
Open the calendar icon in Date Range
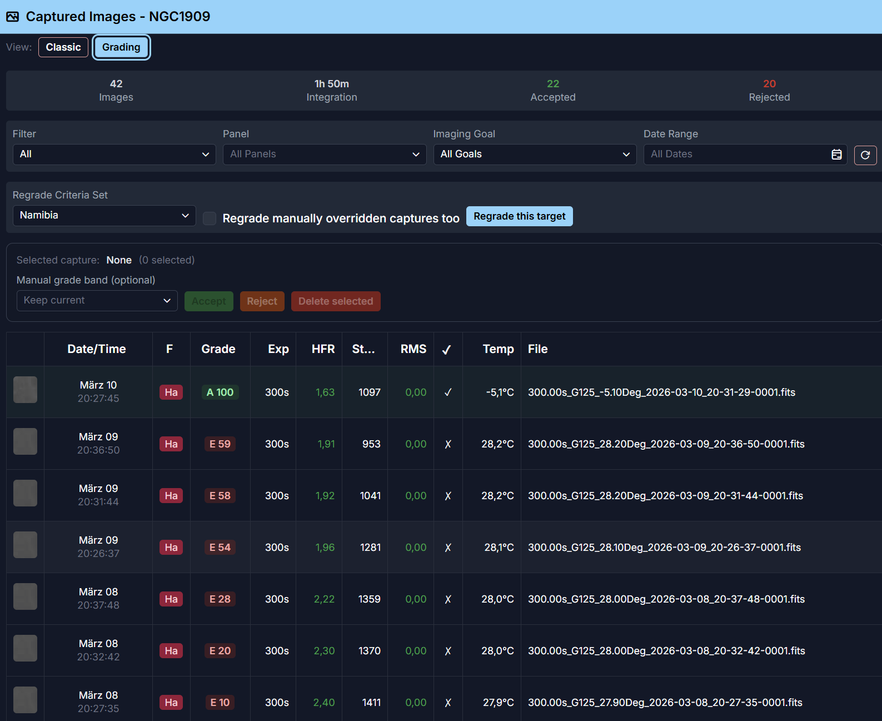(836, 155)
